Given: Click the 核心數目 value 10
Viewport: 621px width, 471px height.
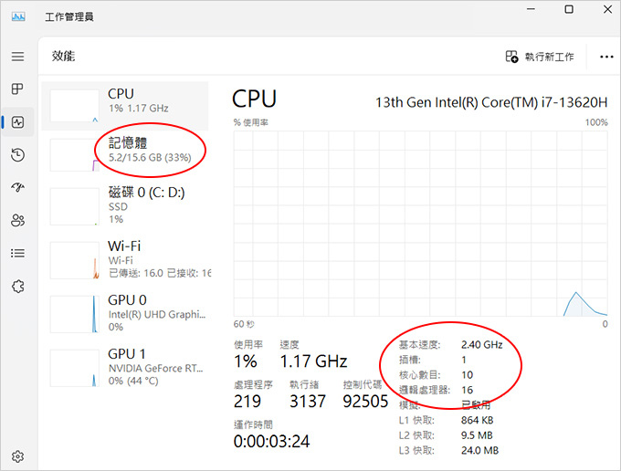Looking at the screenshot, I should point(467,375).
